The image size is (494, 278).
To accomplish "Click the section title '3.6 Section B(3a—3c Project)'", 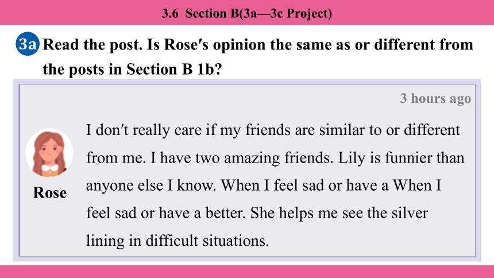I will click(246, 13).
